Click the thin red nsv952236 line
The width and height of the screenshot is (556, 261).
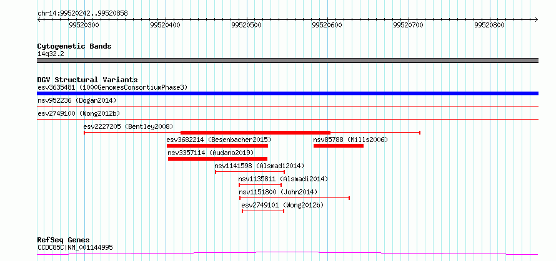point(287,106)
